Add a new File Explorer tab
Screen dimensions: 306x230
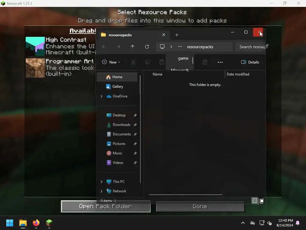pyautogui.click(x=177, y=35)
